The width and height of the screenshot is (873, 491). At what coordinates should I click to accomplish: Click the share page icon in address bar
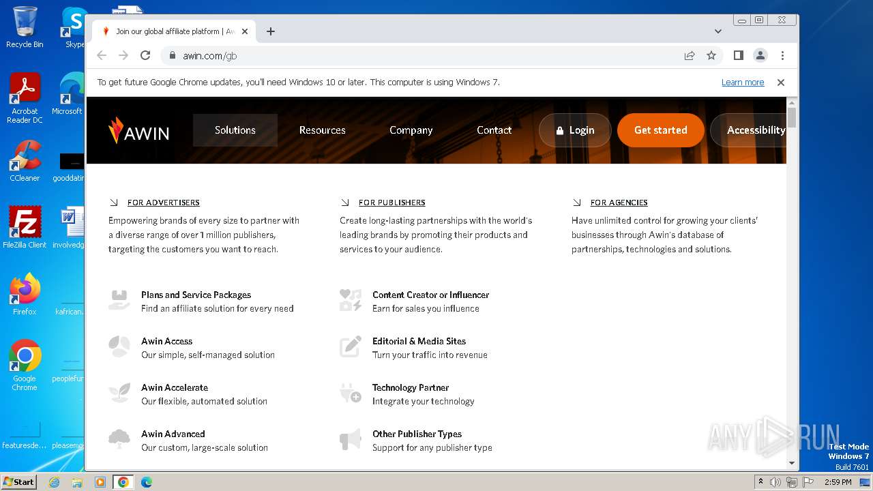point(690,56)
